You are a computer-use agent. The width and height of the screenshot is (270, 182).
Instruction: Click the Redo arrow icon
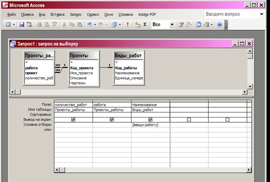(x=101, y=24)
